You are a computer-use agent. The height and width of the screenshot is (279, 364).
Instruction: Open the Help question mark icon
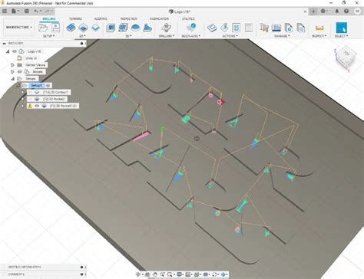tap(346, 11)
